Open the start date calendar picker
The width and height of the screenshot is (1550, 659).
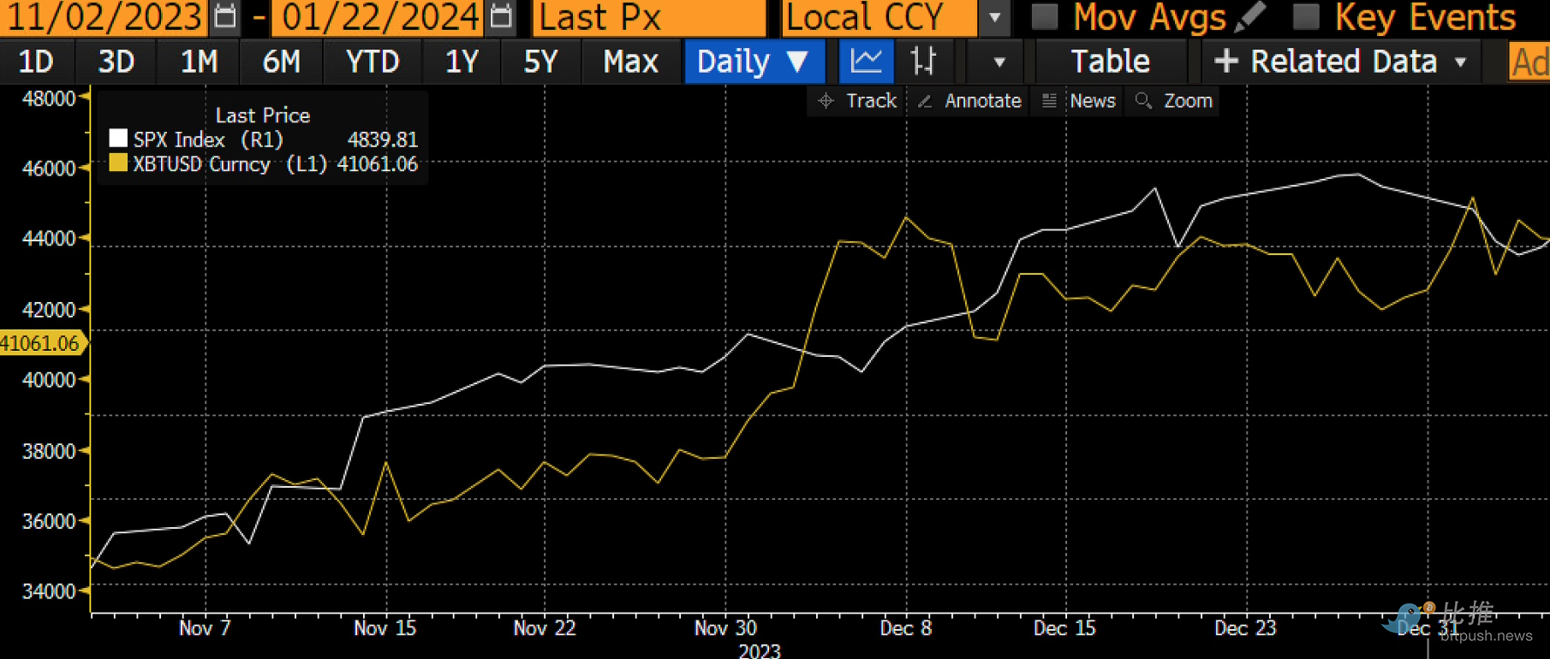pyautogui.click(x=225, y=16)
